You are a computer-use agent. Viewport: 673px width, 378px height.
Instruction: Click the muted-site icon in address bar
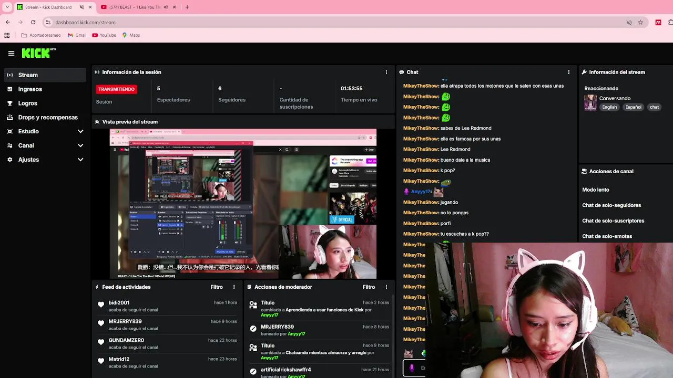pyautogui.click(x=629, y=22)
